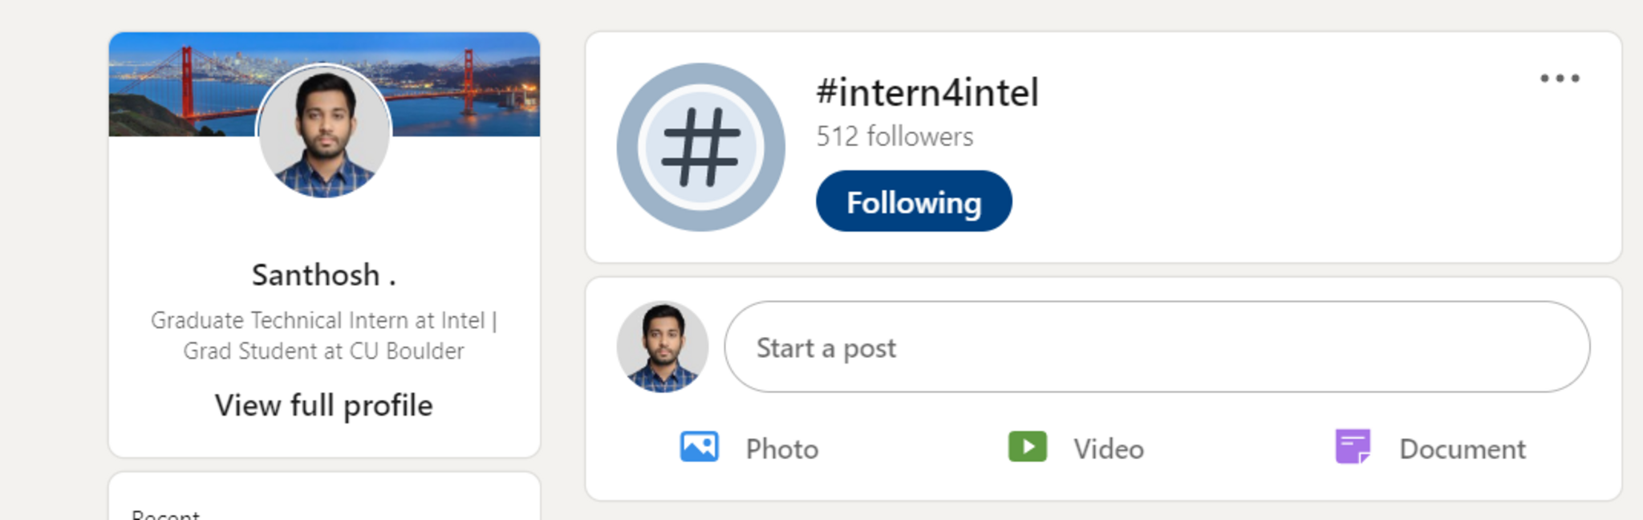Select the Photo label text
Screen dimensions: 1643x520
click(782, 449)
